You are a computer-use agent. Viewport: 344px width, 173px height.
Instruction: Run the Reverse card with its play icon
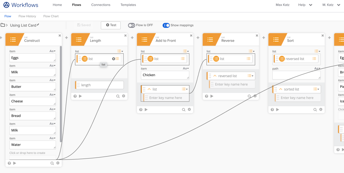[x=212, y=96]
